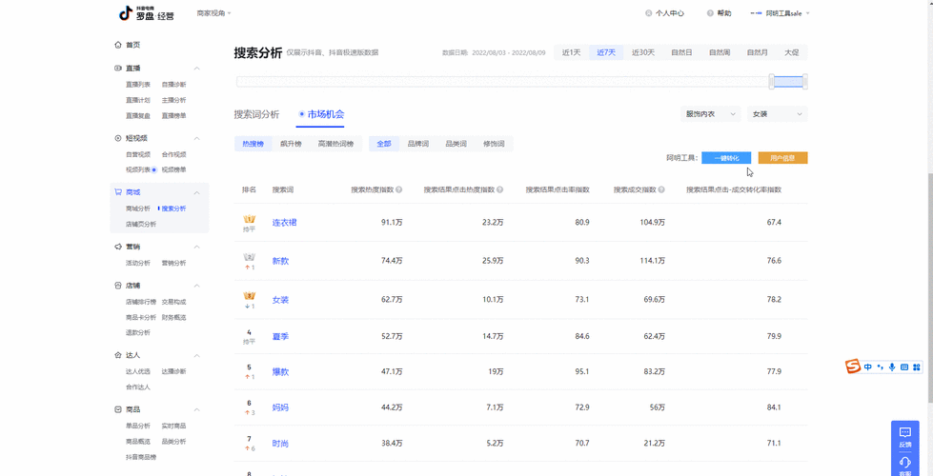Open 直播列表 in the sidebar

(x=137, y=85)
